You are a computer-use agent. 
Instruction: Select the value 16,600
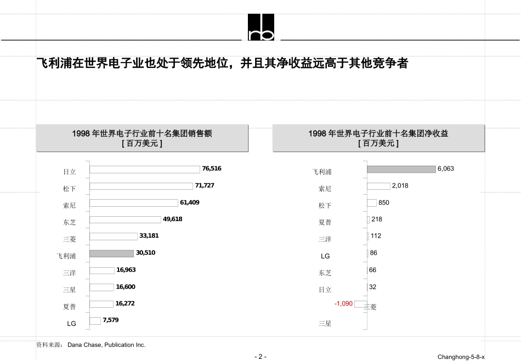click(x=126, y=287)
